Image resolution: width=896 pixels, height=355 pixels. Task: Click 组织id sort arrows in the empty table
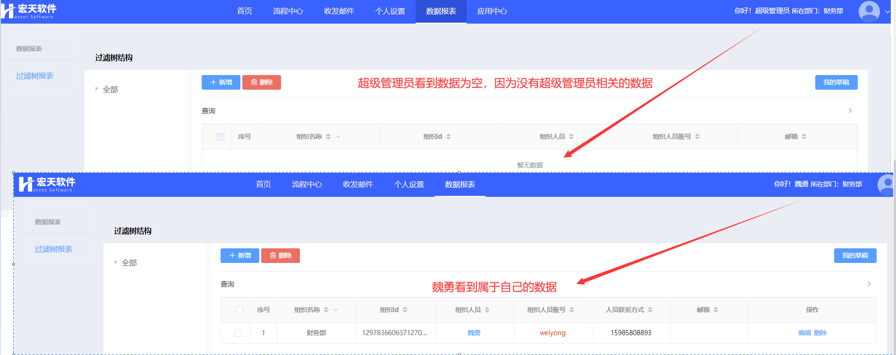pyautogui.click(x=448, y=136)
